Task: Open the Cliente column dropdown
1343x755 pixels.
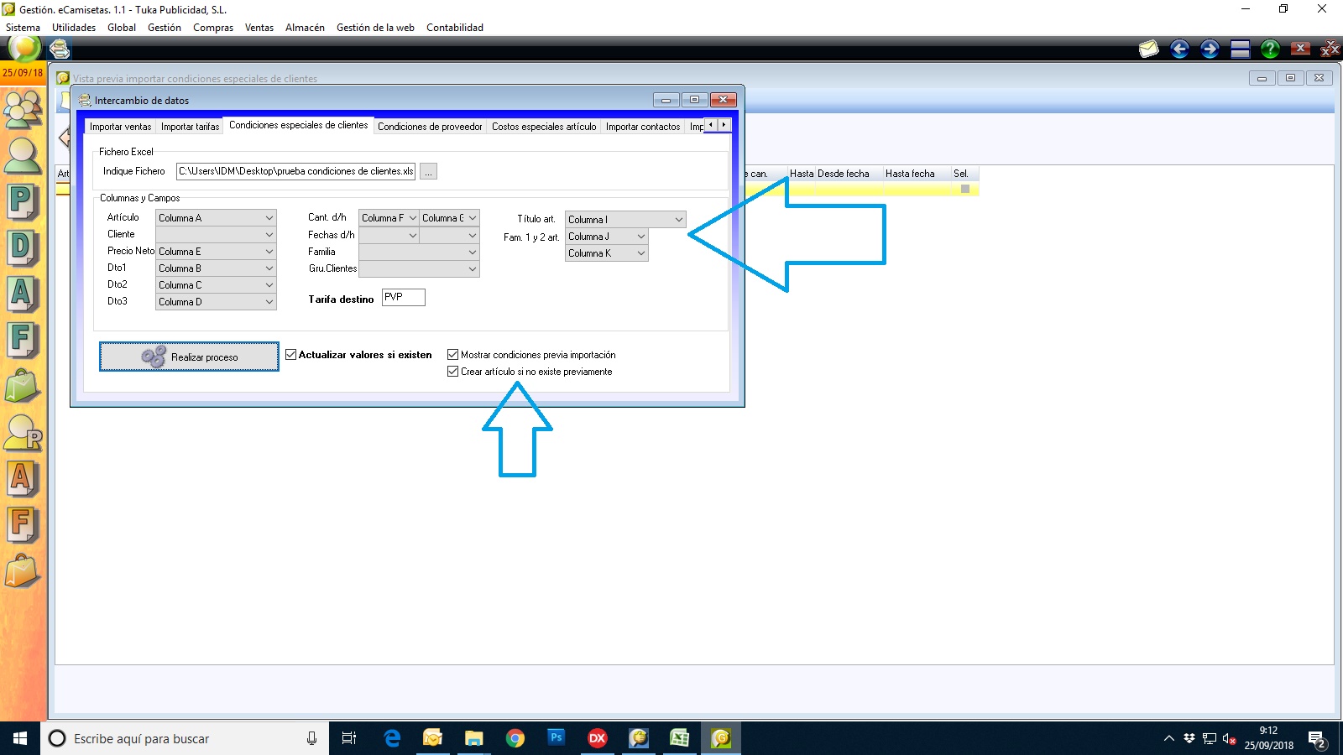Action: click(x=216, y=235)
